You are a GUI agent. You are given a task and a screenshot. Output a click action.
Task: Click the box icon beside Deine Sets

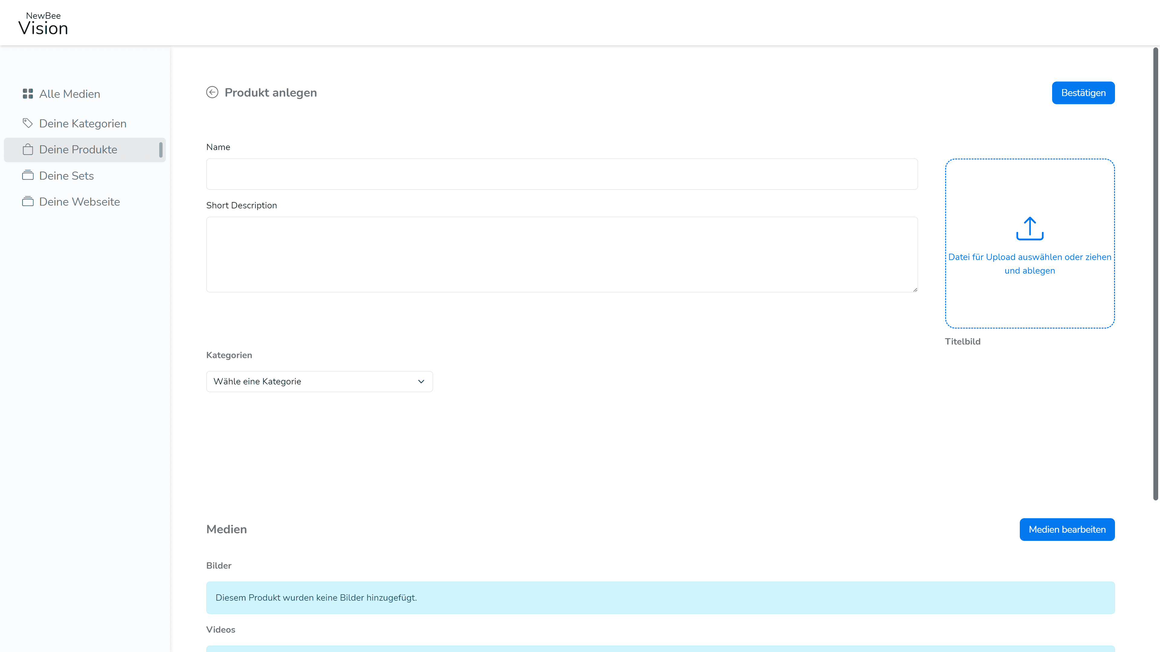(x=27, y=175)
